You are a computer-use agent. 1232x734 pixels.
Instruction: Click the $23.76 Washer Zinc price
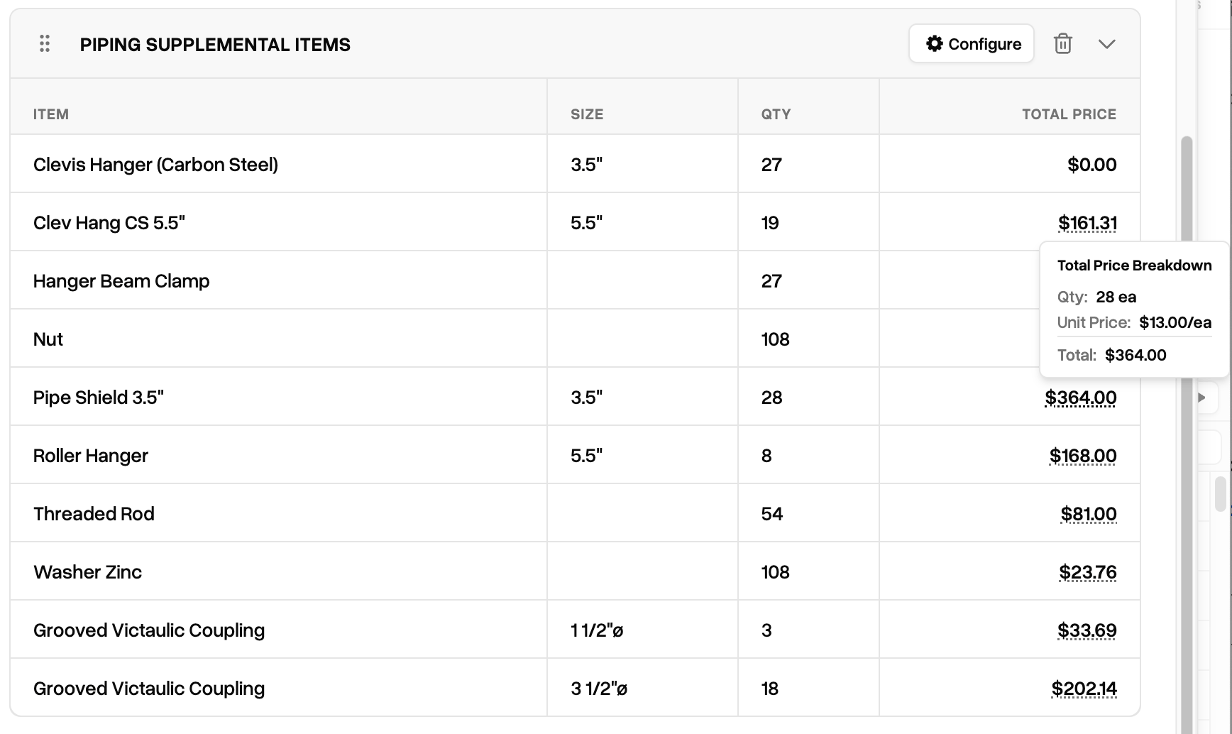pos(1088,572)
